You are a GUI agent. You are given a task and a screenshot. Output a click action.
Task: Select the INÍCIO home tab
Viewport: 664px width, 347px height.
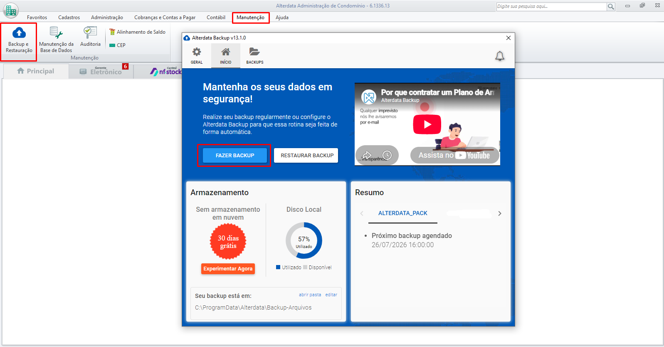pos(225,56)
